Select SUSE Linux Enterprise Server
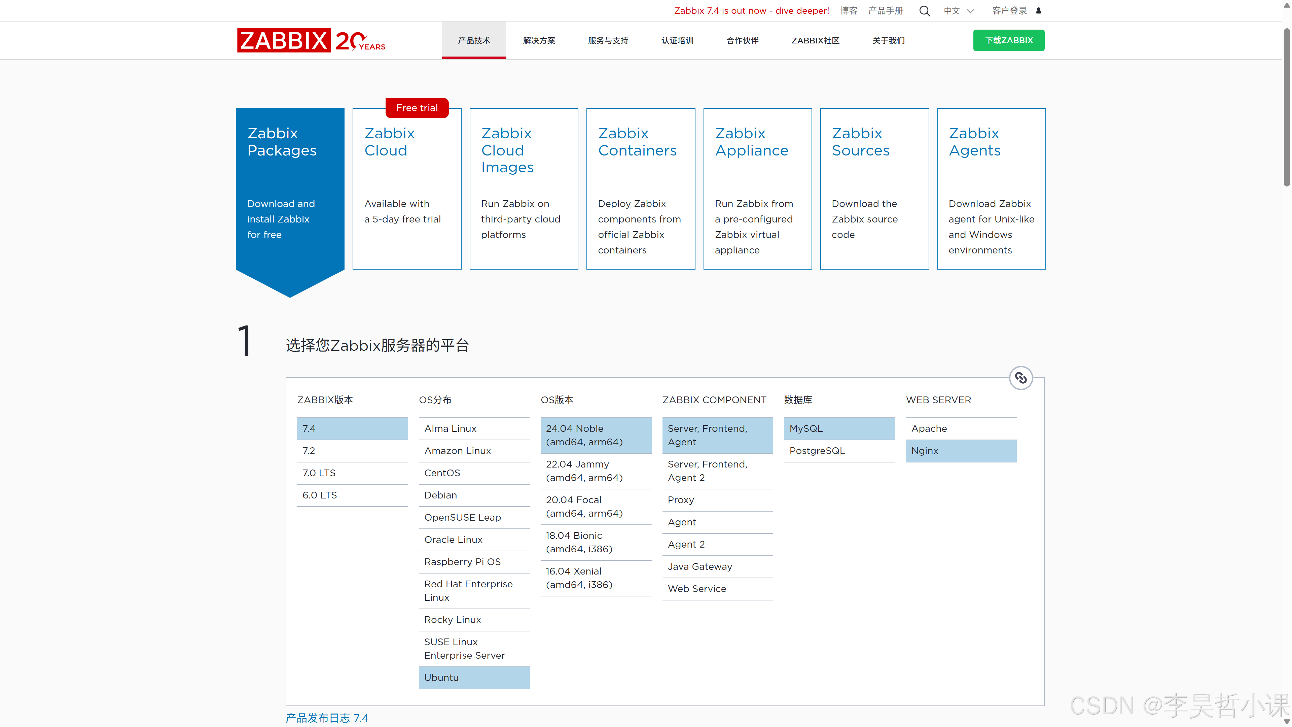Viewport: 1292px width, 727px height. click(x=474, y=649)
